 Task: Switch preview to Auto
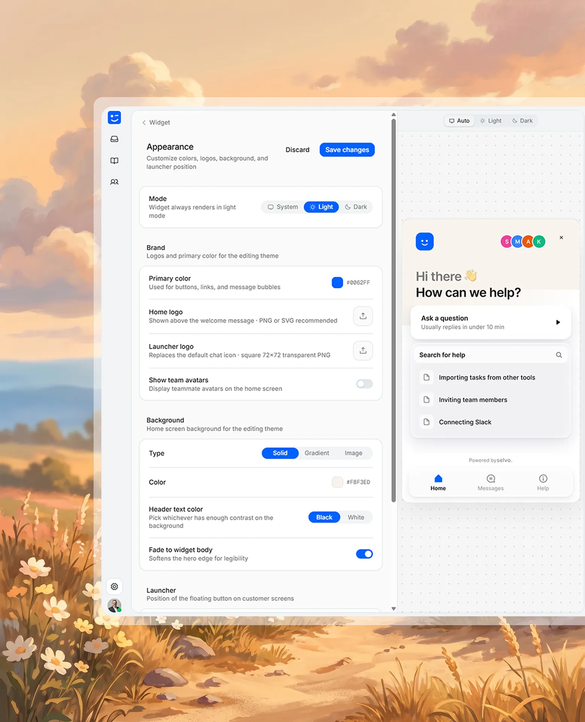(459, 121)
